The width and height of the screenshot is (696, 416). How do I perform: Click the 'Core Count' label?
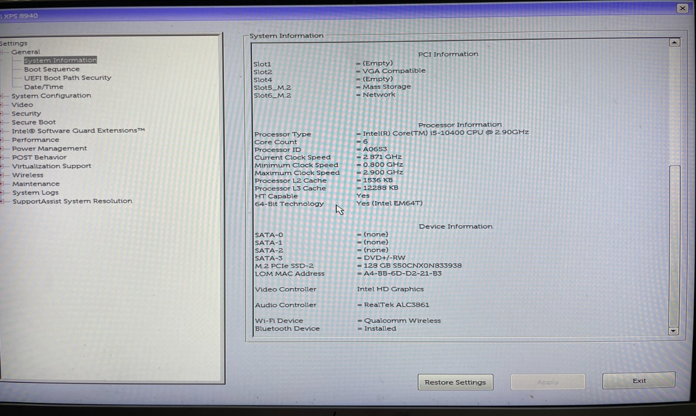pos(275,142)
